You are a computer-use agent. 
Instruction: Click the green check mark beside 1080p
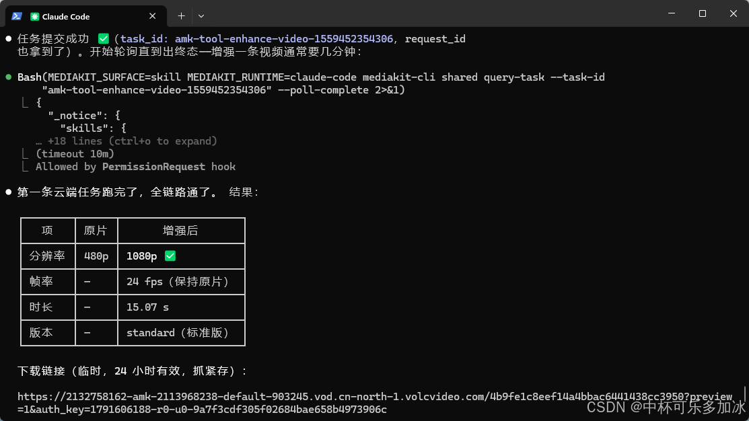tap(170, 256)
